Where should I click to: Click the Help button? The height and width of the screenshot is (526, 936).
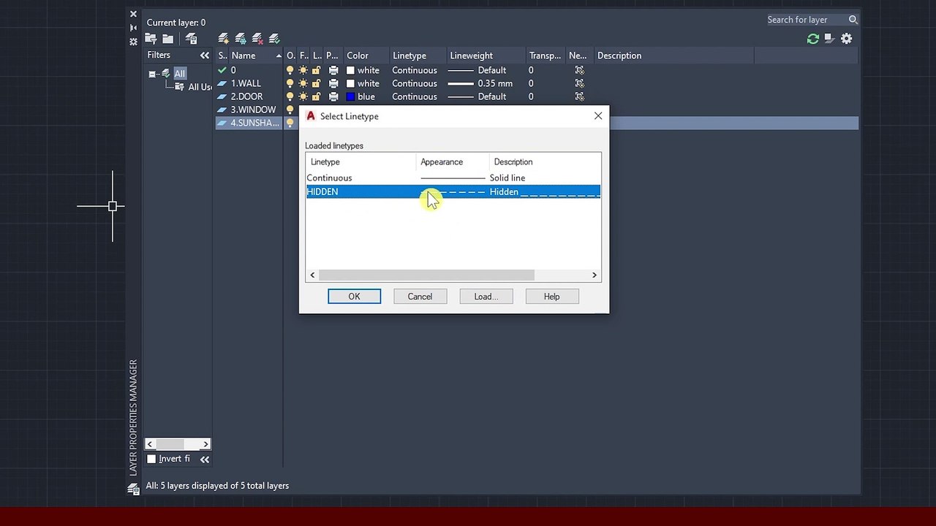coord(551,297)
